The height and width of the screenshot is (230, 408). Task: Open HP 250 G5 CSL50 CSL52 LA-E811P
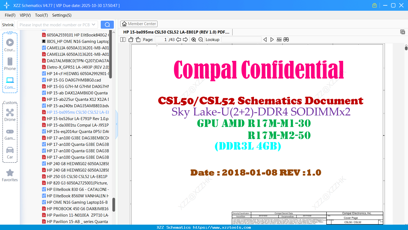tap(75, 176)
